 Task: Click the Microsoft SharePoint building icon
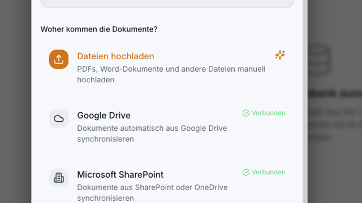point(59,178)
